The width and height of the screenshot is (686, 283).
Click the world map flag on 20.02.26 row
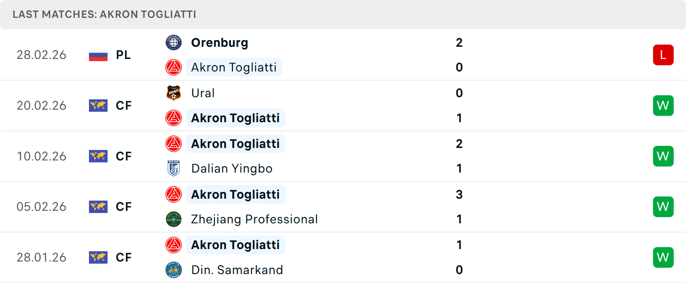tap(98, 106)
